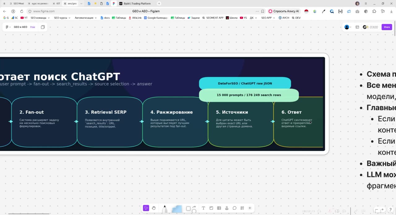Open Google Календарь bookmark
The width and height of the screenshot is (396, 215).
coord(156,18)
